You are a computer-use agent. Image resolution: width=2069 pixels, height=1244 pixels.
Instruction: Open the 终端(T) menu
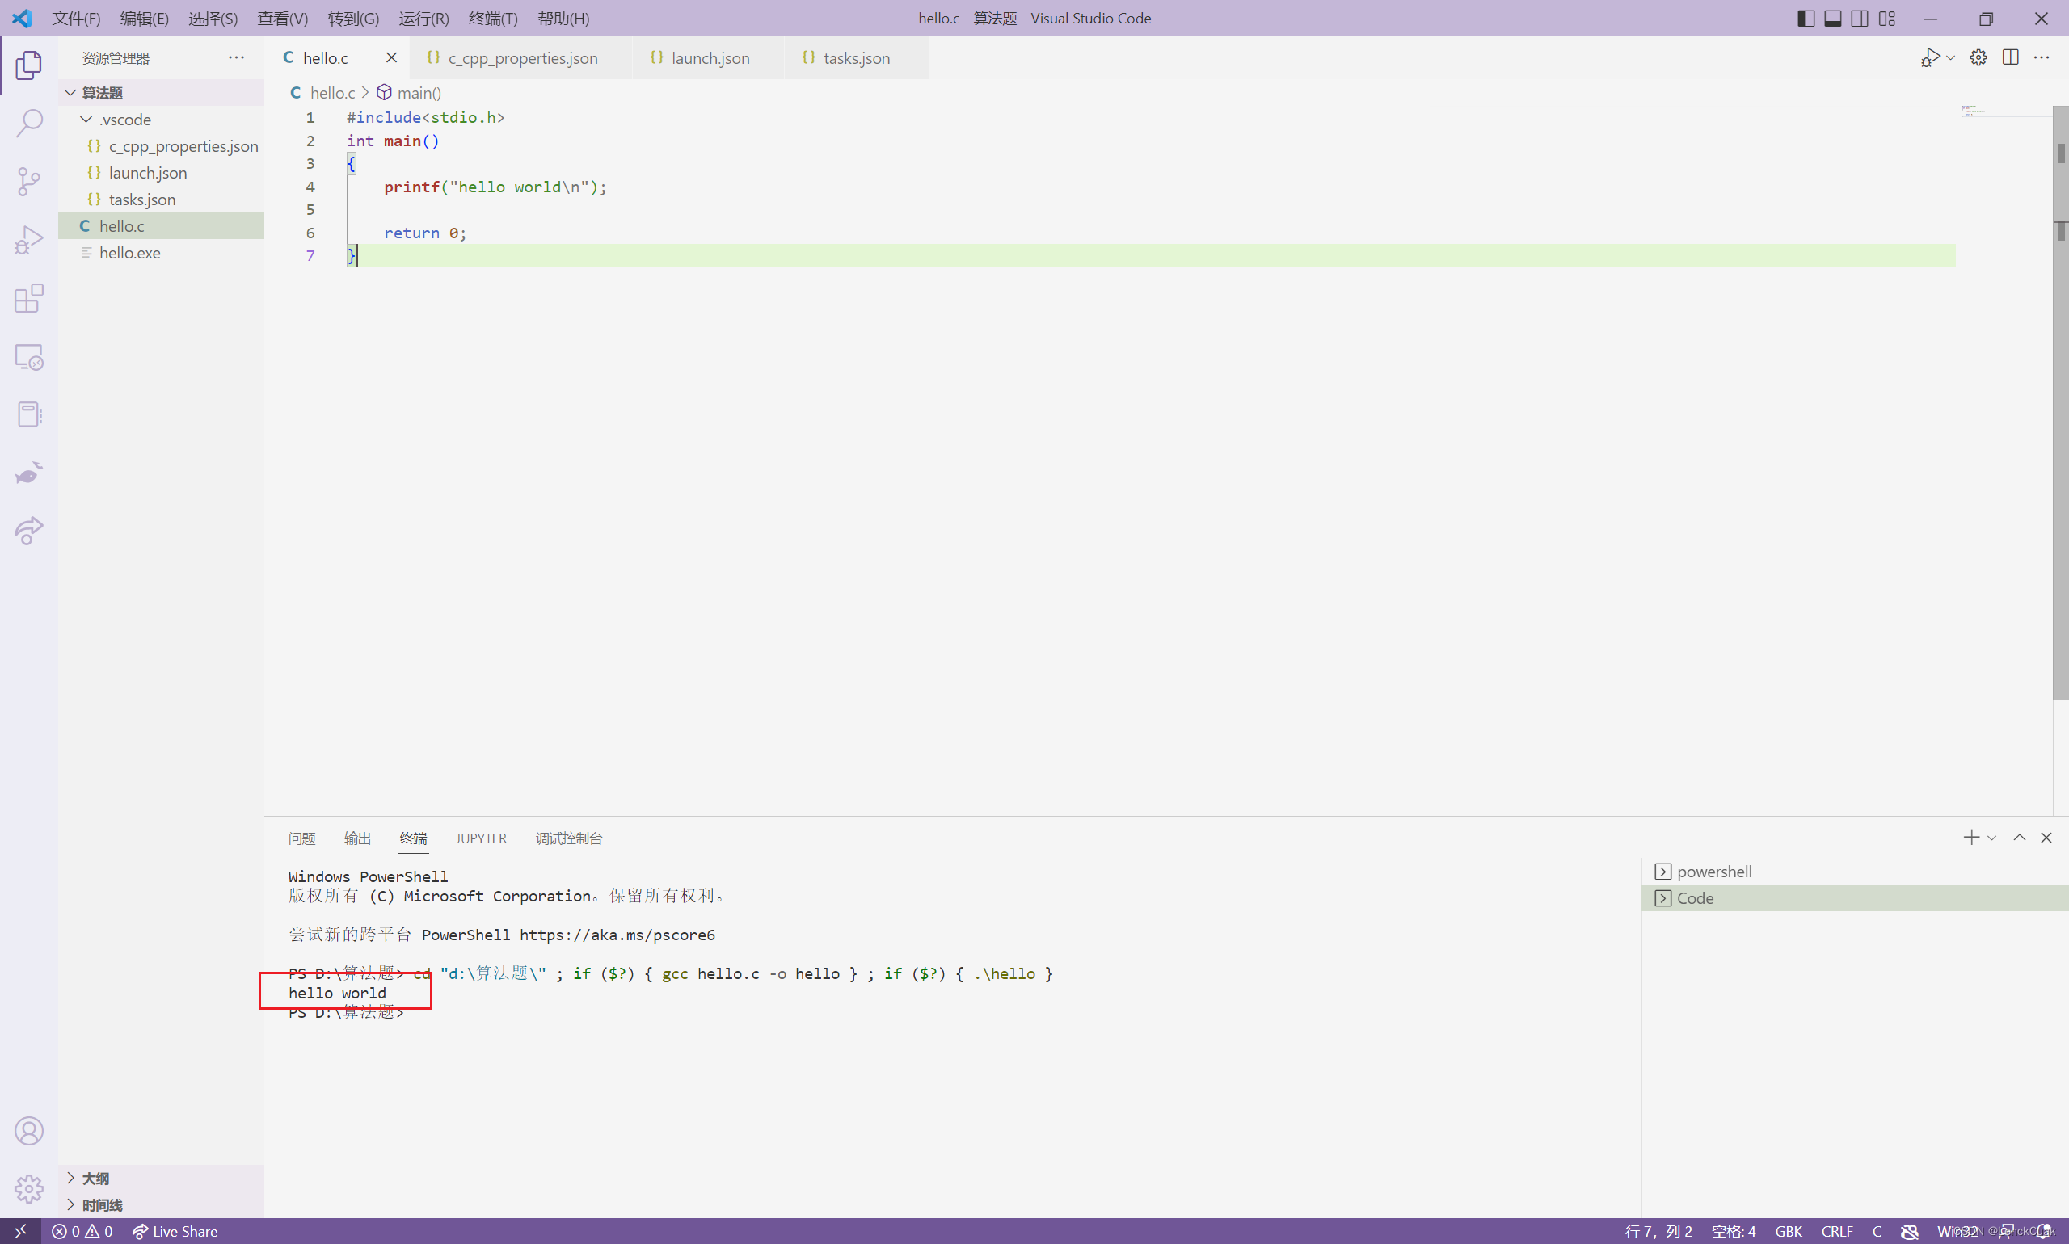(492, 19)
